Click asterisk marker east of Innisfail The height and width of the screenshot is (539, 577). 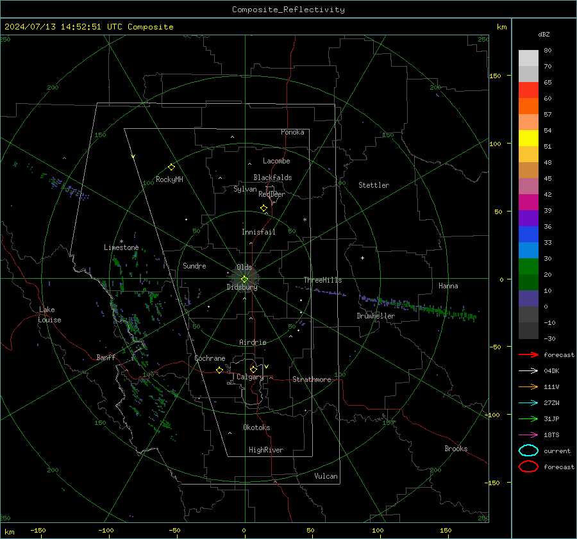pos(305,220)
